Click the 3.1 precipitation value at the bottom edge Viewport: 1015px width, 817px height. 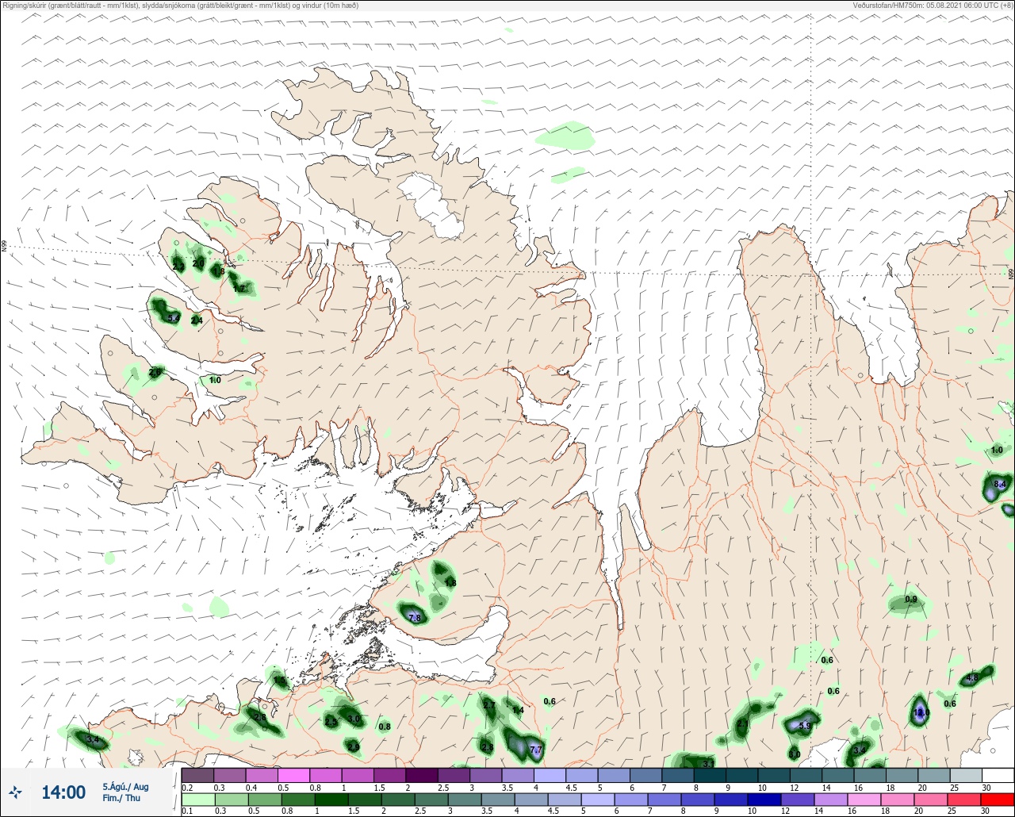(x=708, y=763)
